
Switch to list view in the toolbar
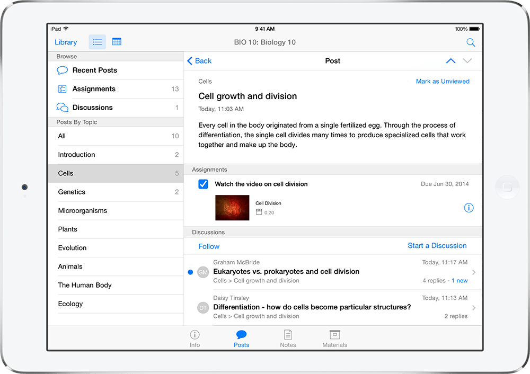pyautogui.click(x=97, y=42)
